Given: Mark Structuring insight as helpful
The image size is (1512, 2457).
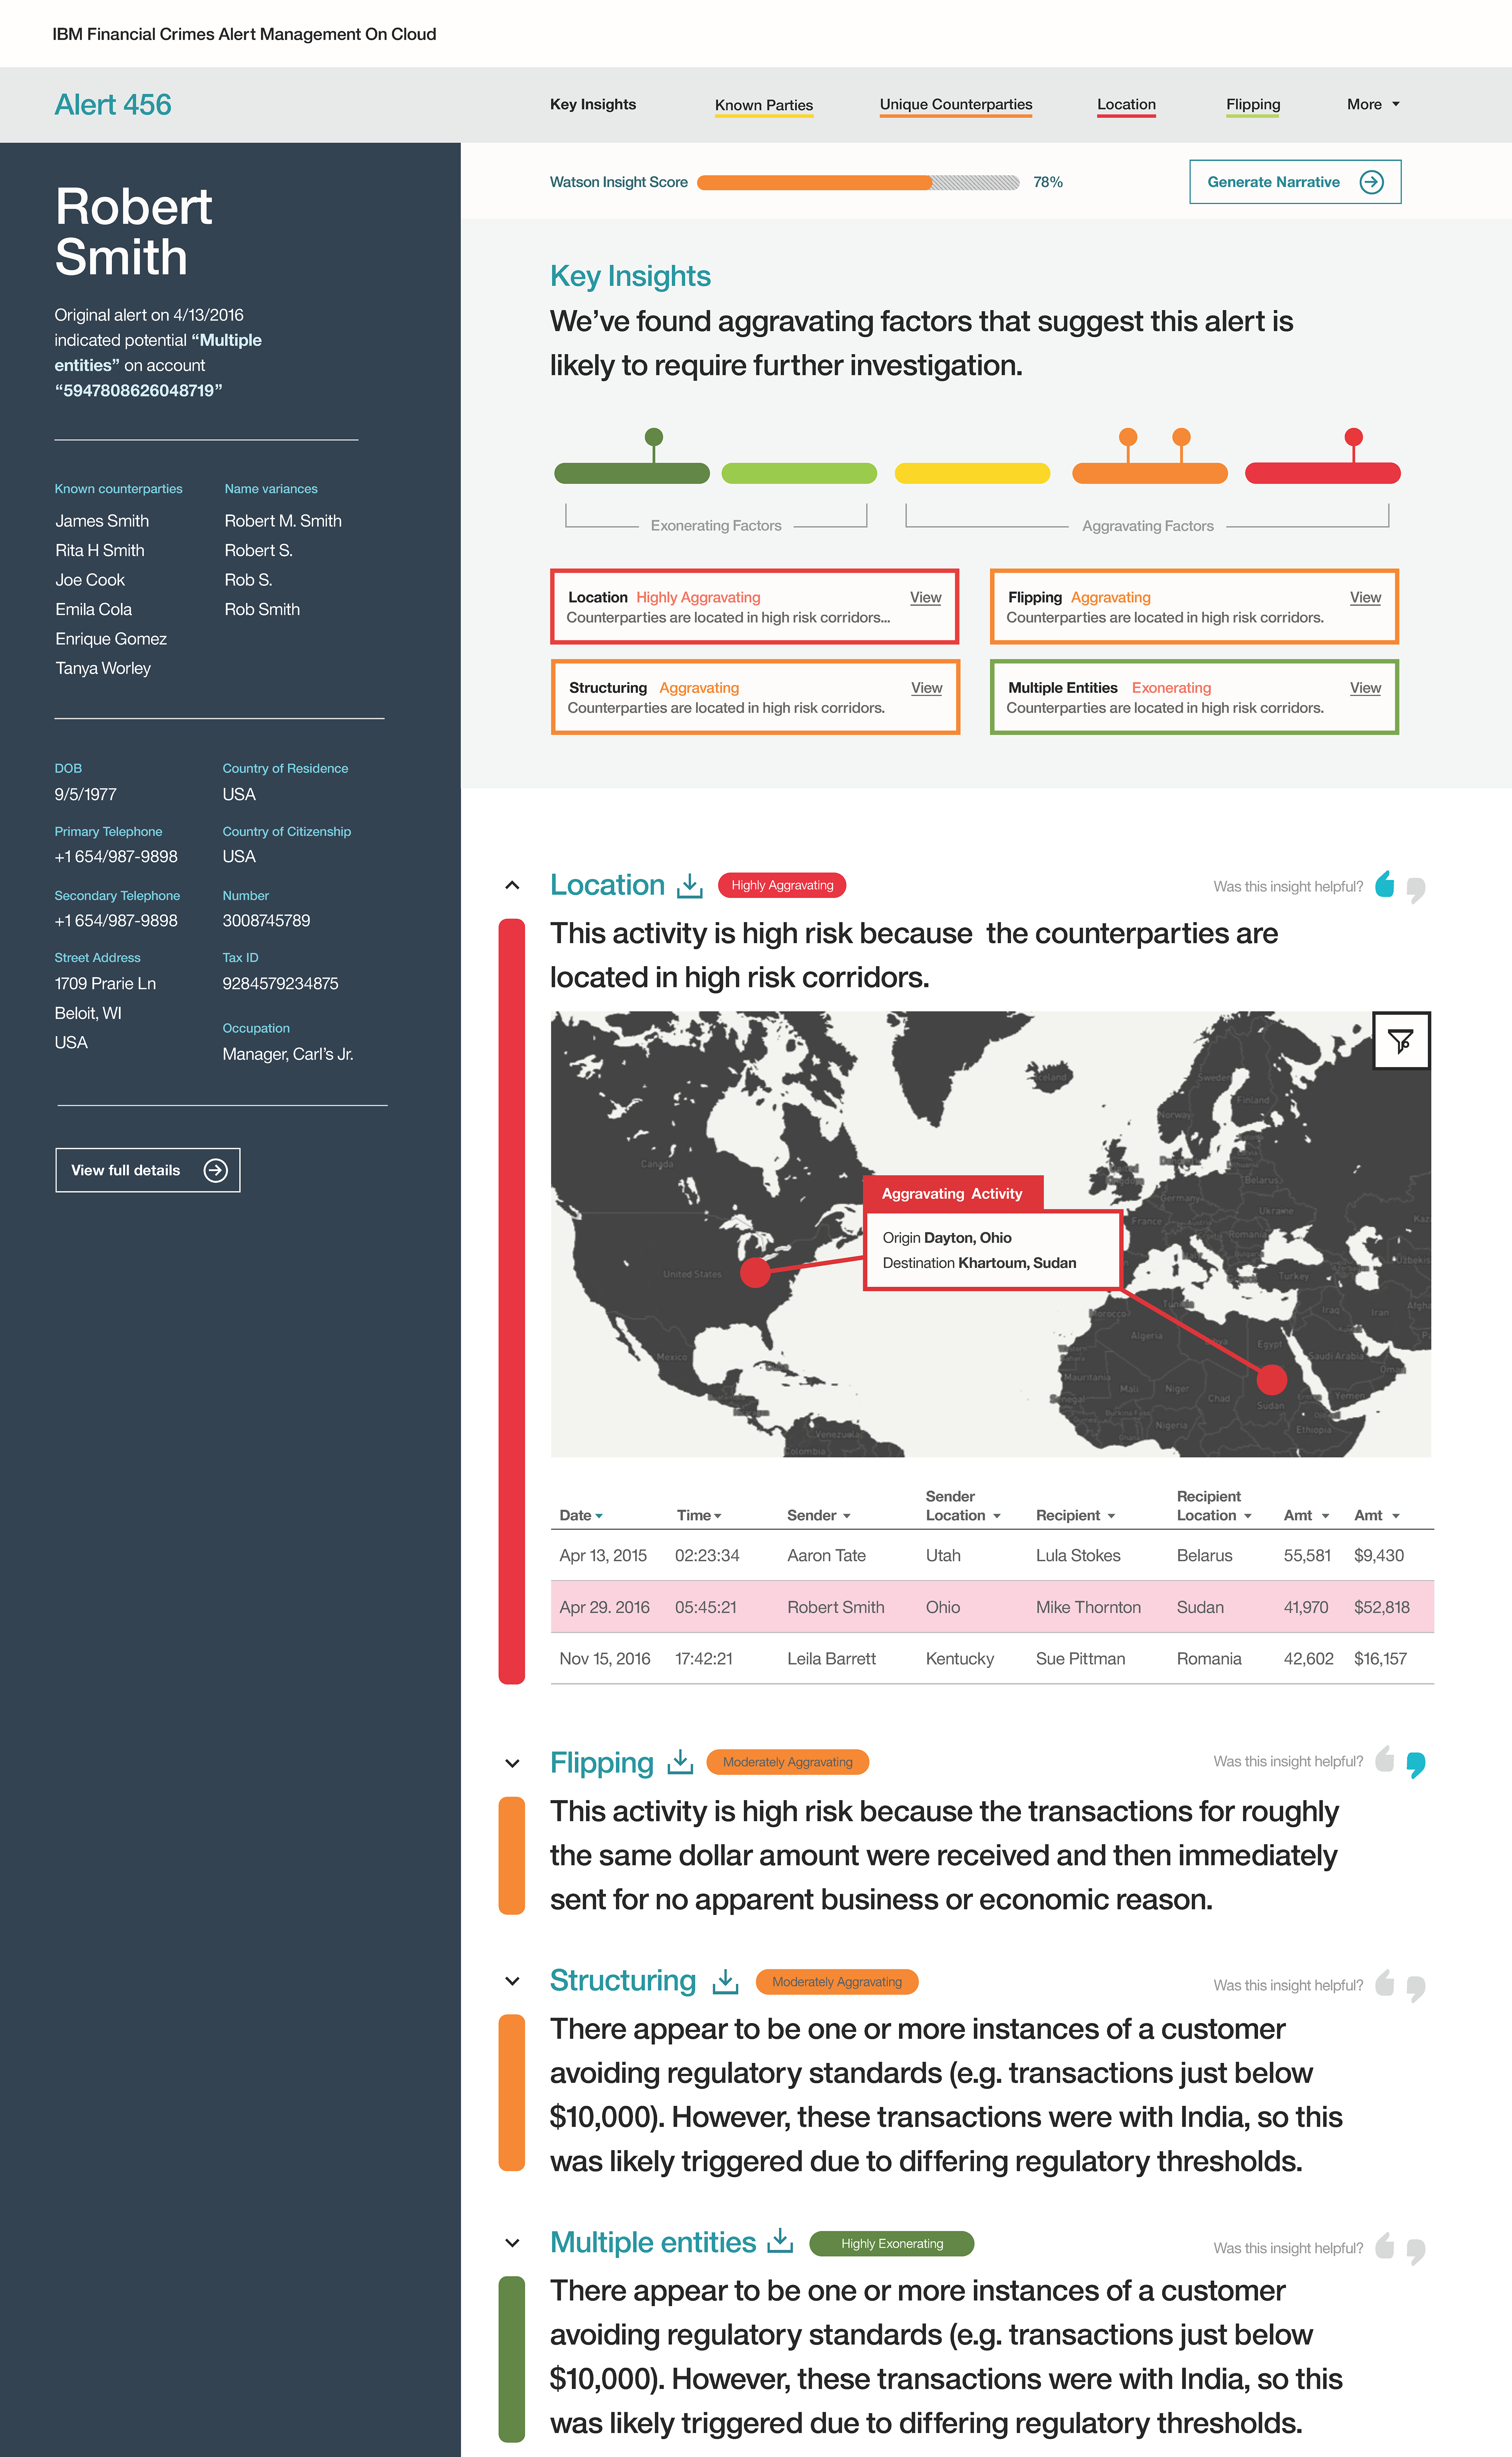Looking at the screenshot, I should [x=1384, y=1983].
